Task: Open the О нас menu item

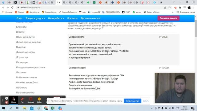Action: [19, 18]
